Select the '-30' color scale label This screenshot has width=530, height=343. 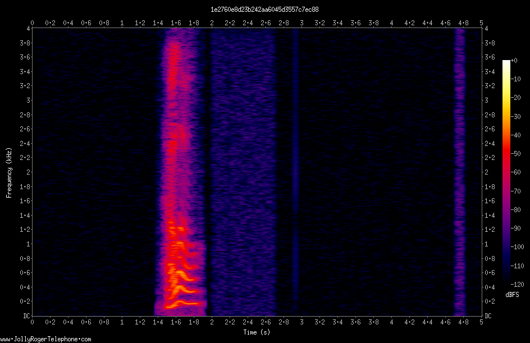pyautogui.click(x=515, y=117)
